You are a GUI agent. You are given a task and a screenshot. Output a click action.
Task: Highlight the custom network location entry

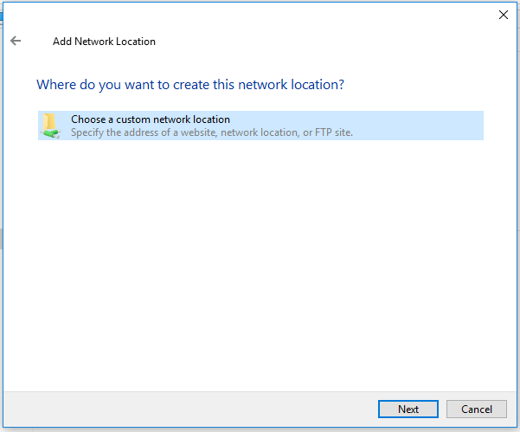pos(260,126)
